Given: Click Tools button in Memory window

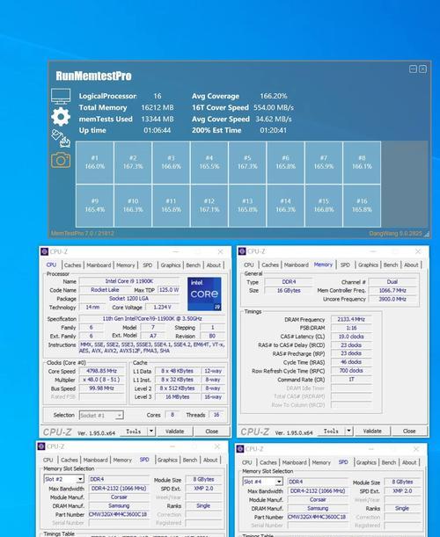Looking at the screenshot, I should pos(331,431).
